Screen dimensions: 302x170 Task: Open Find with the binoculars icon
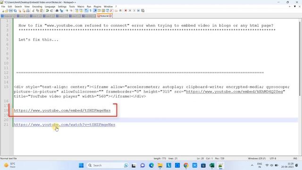tap(57, 10)
